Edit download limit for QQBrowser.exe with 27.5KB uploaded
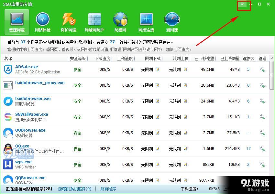 [x=158, y=133]
